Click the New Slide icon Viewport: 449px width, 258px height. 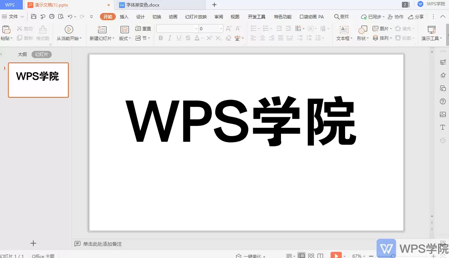(x=102, y=30)
